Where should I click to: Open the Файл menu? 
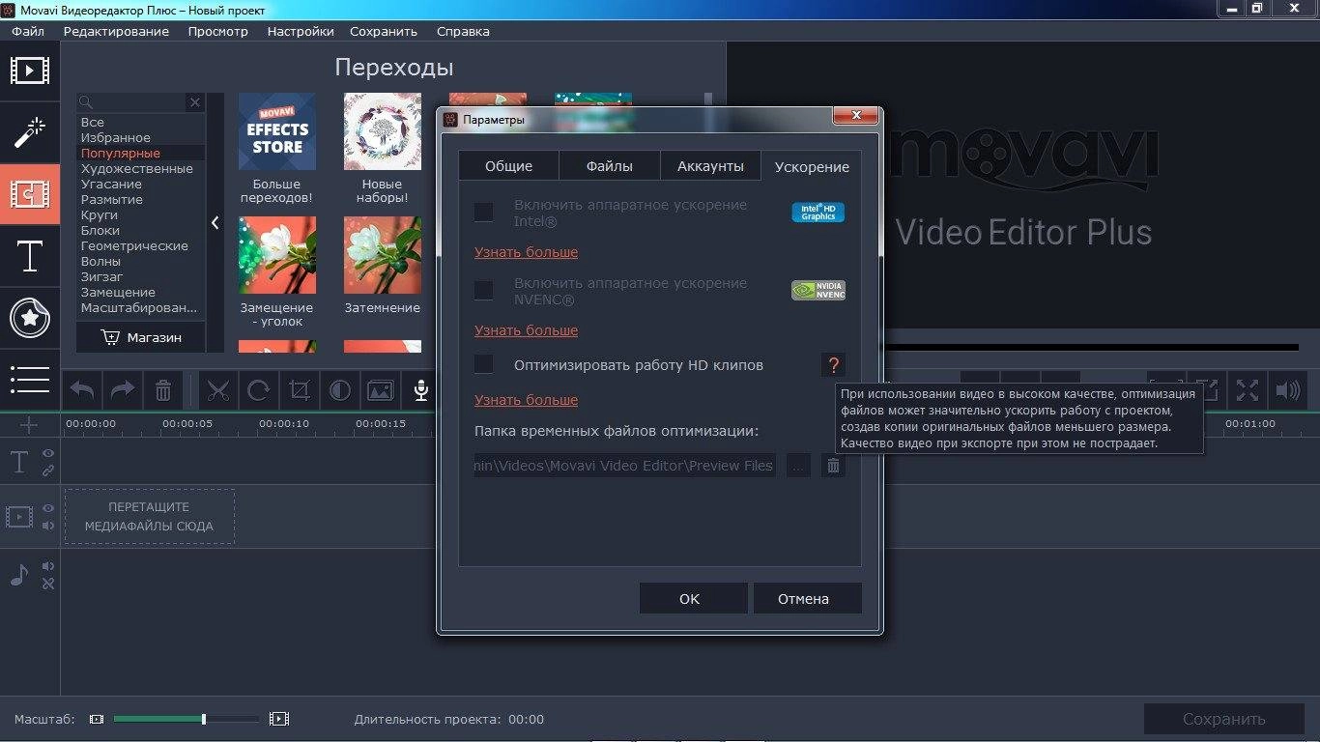28,31
